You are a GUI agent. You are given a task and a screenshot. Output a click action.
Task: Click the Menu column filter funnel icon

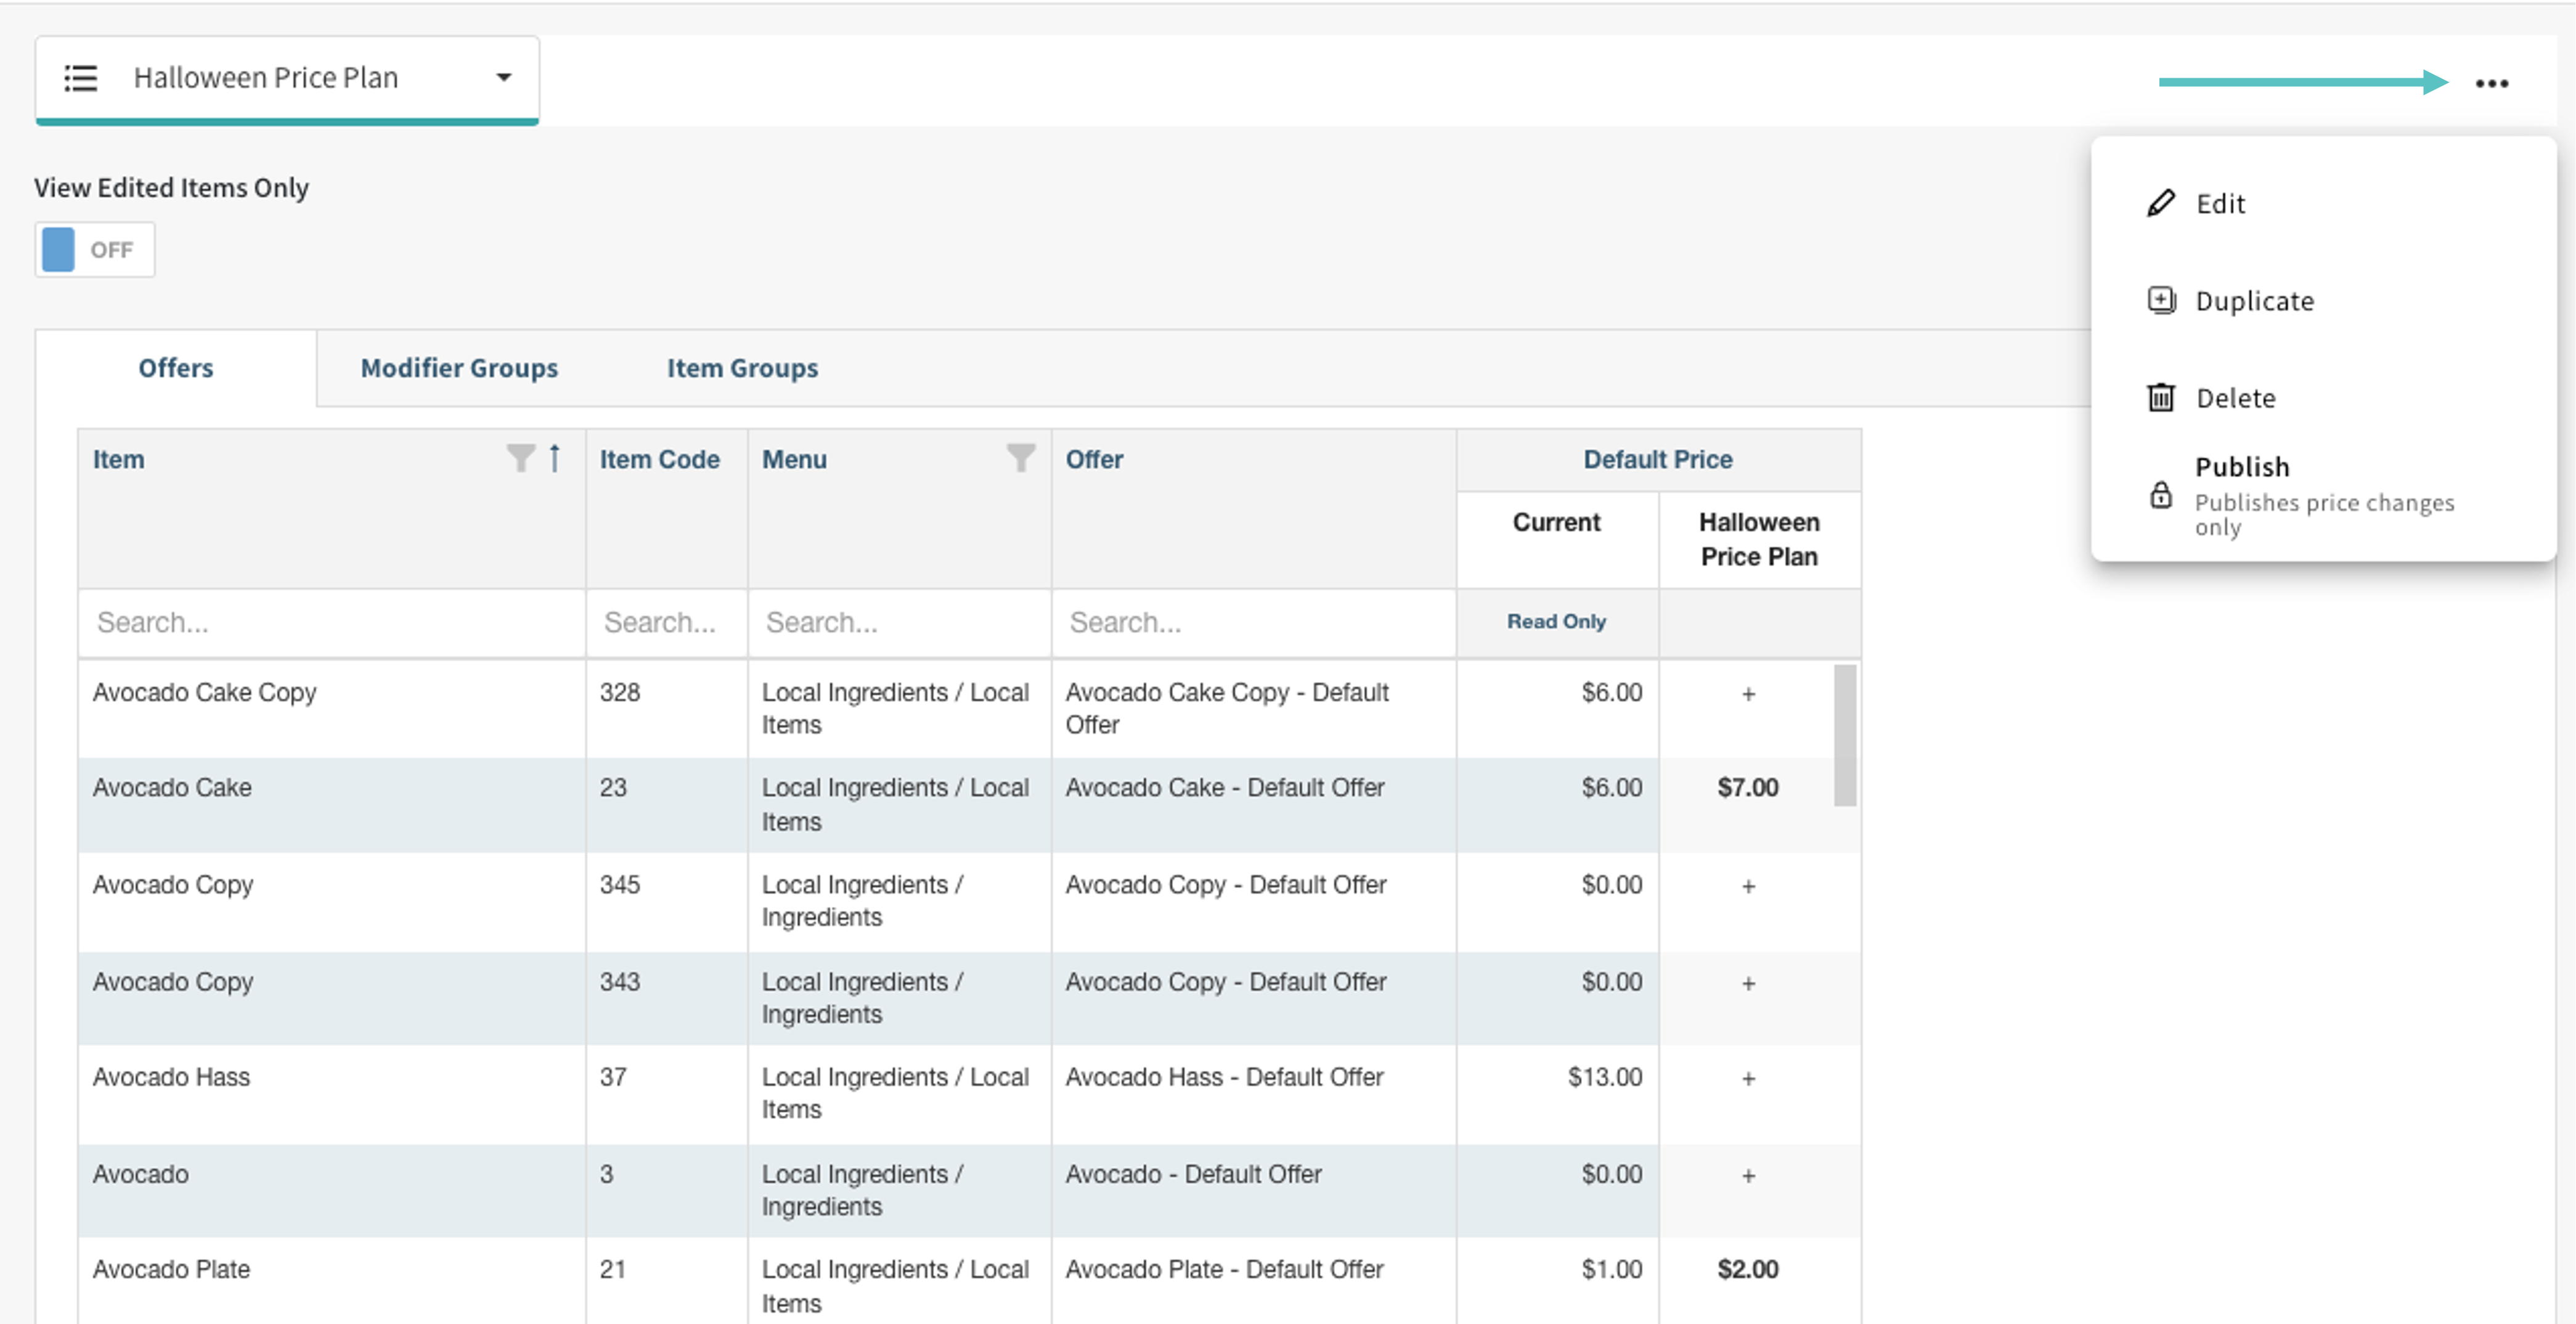point(1020,458)
